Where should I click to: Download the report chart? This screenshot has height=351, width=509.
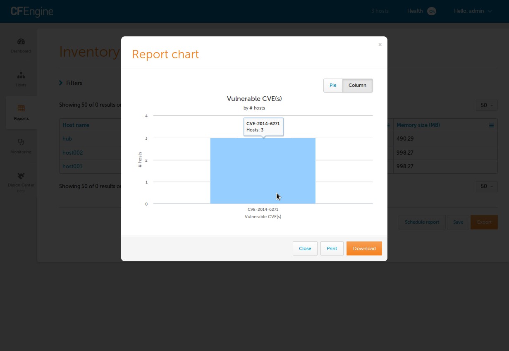point(364,248)
